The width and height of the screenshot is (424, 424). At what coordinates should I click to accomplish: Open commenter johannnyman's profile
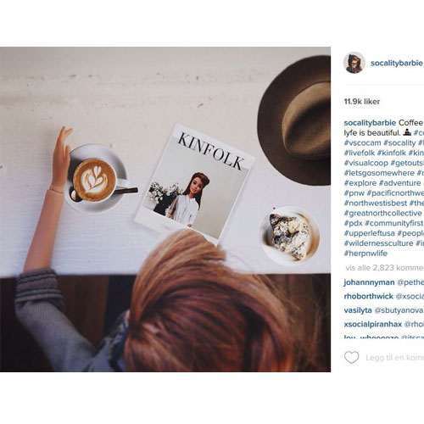coord(369,282)
